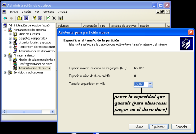Viewport: 196px width, 134px height.
Task: Click the Settings list icon after Delete
Action: coord(61,18)
